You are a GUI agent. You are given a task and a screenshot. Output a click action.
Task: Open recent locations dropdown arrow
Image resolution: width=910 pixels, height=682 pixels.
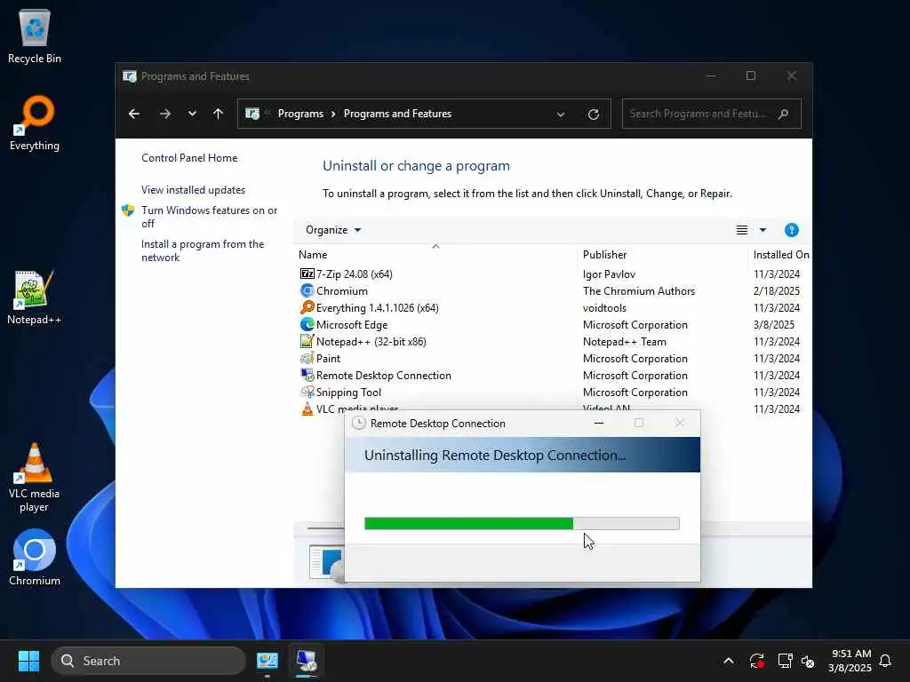(x=192, y=114)
